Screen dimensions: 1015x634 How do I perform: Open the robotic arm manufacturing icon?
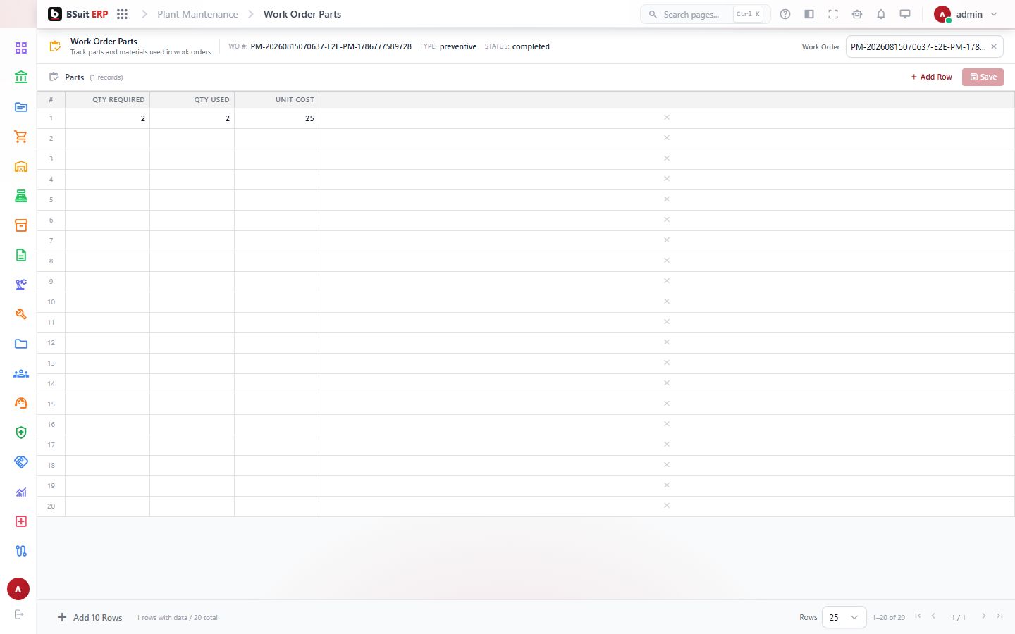20,285
